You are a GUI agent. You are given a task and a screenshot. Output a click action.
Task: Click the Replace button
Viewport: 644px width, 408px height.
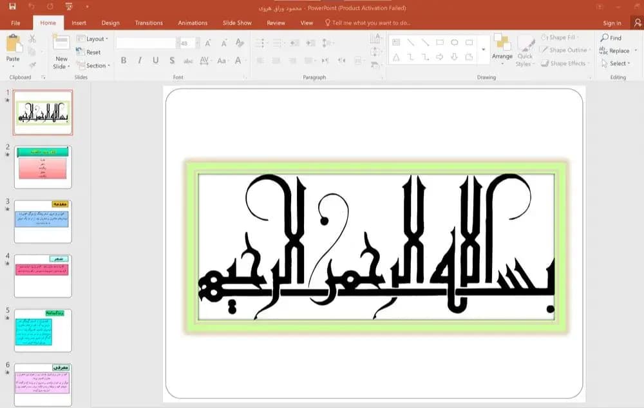[615, 50]
